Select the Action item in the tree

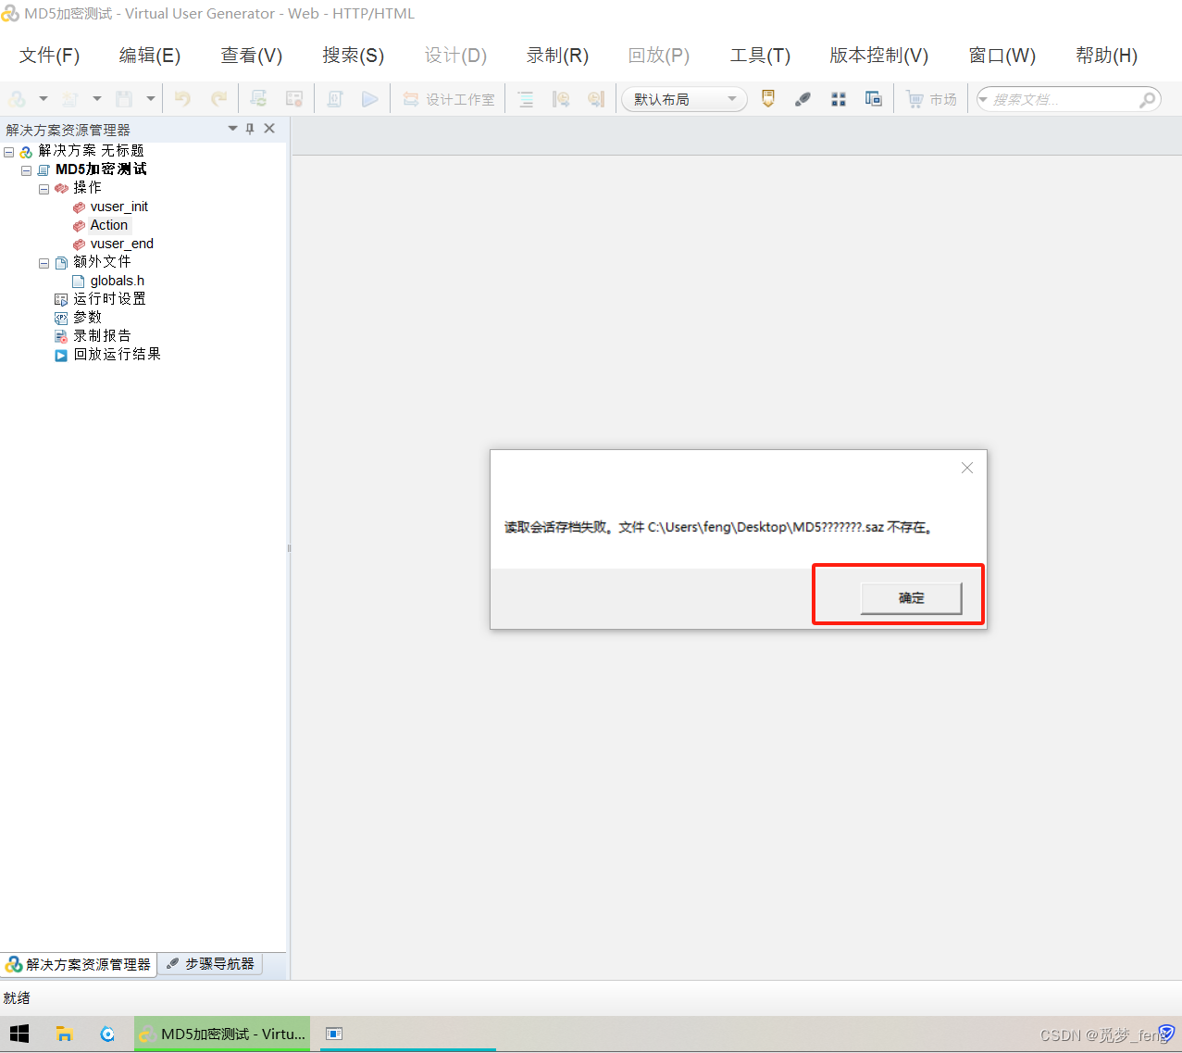click(109, 225)
